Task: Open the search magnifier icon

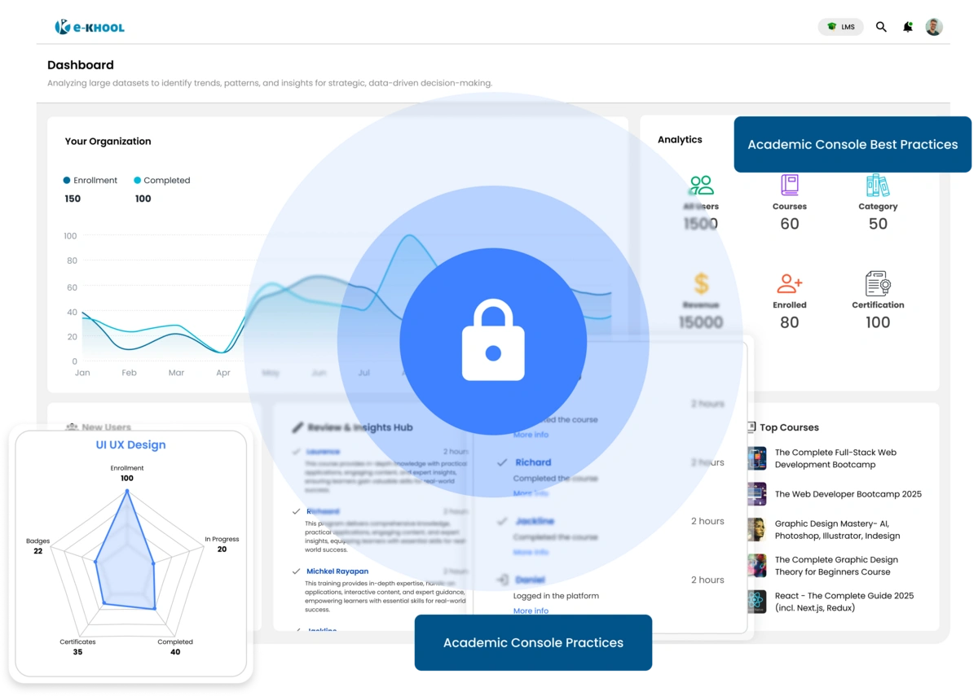Action: tap(881, 26)
